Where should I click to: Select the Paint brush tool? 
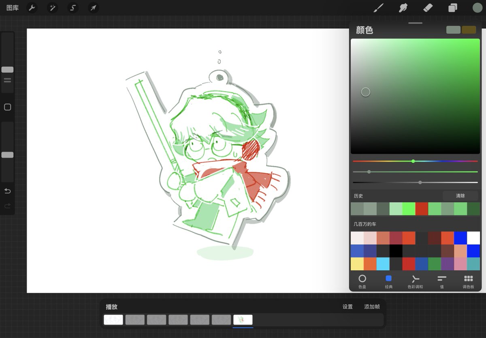[x=378, y=8]
